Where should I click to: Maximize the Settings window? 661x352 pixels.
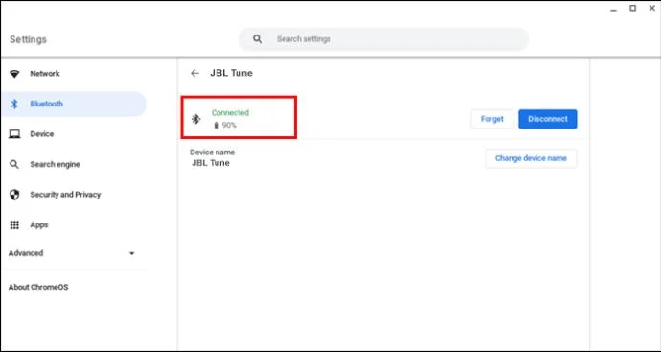633,8
